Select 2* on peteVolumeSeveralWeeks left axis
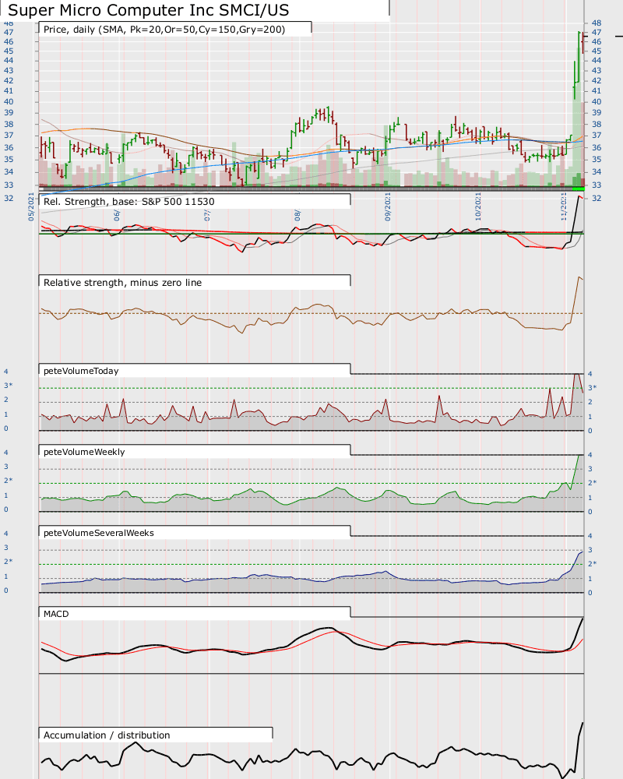 coord(8,562)
